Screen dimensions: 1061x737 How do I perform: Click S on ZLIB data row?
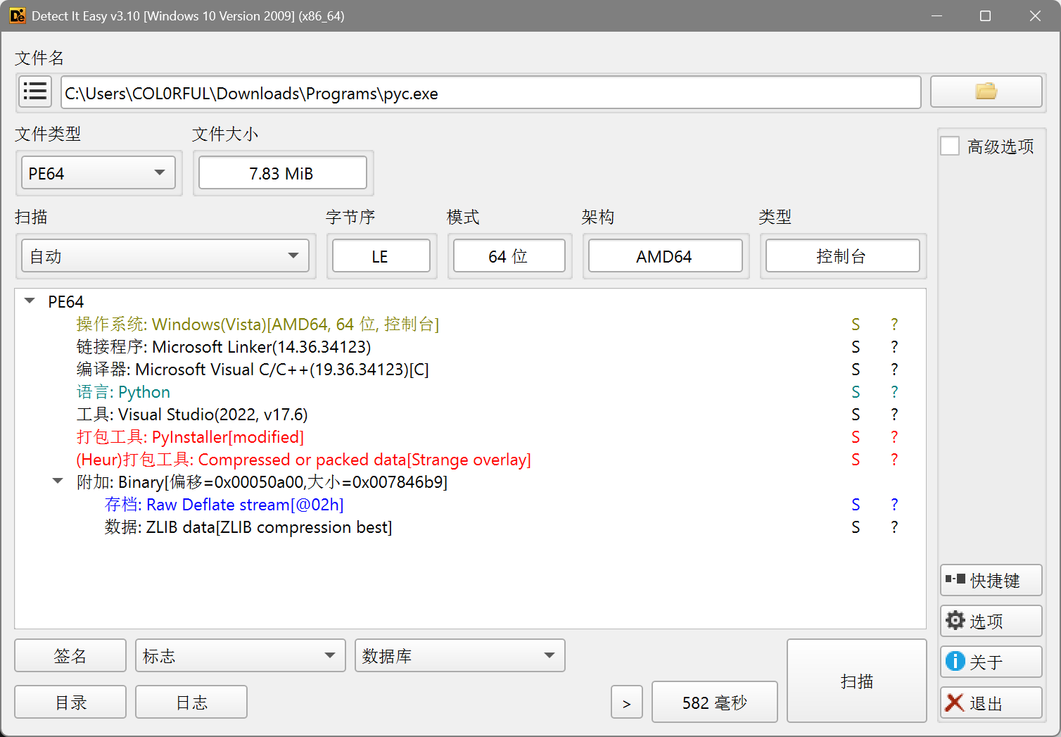pos(856,527)
